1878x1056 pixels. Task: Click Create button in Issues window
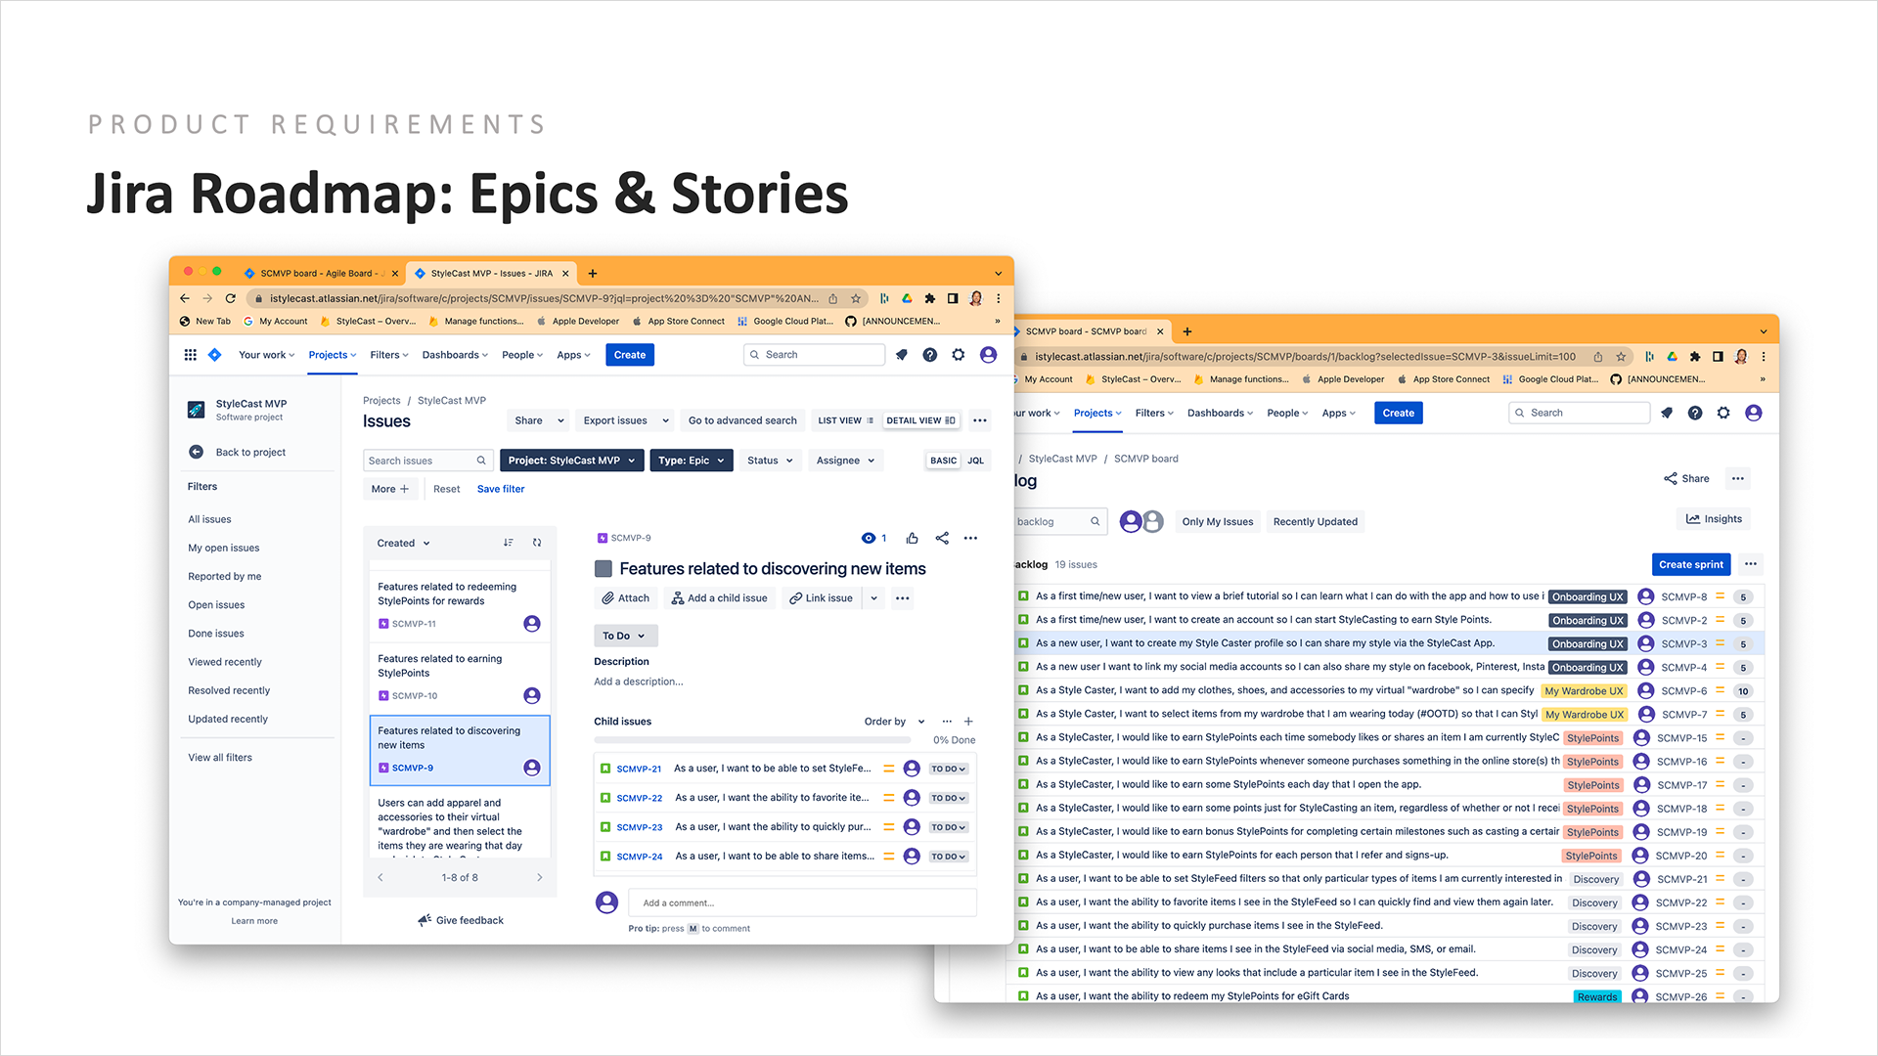(x=630, y=355)
